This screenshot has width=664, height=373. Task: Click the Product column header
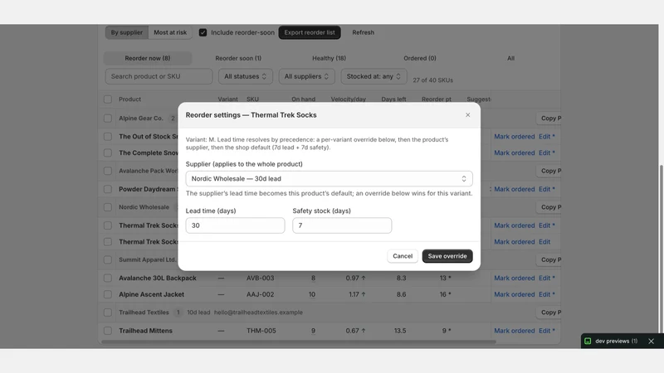tap(129, 99)
